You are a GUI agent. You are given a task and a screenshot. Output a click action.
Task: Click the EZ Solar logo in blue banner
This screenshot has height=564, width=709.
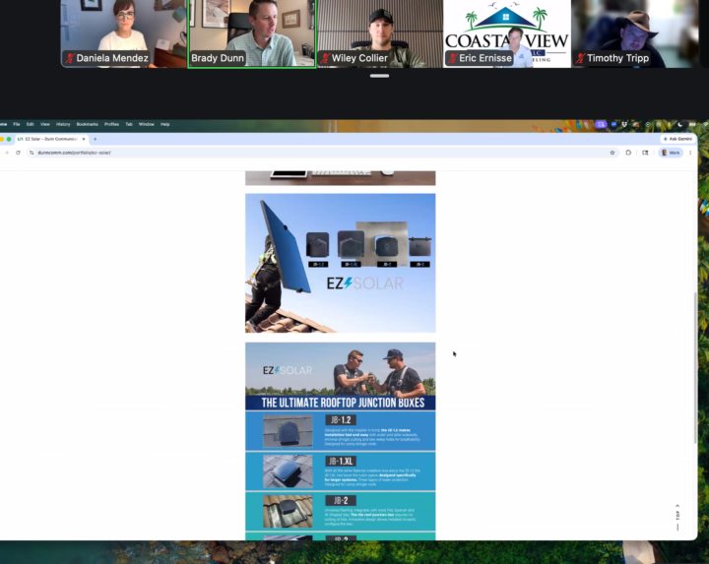pyautogui.click(x=288, y=370)
